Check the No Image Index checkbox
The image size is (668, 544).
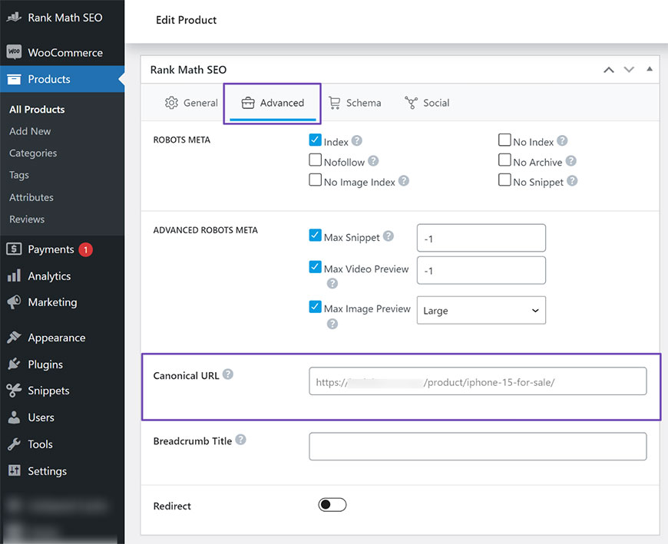(316, 180)
